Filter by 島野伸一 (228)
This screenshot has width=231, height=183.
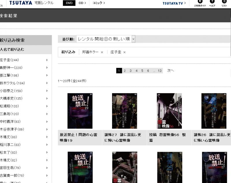[24, 68]
